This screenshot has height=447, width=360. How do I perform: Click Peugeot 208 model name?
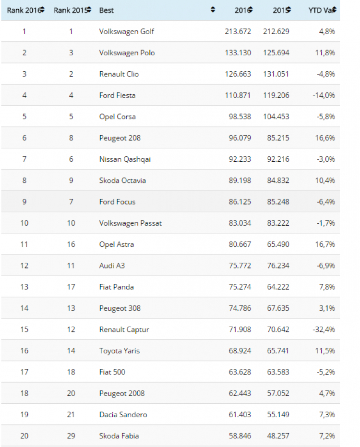[x=120, y=138]
